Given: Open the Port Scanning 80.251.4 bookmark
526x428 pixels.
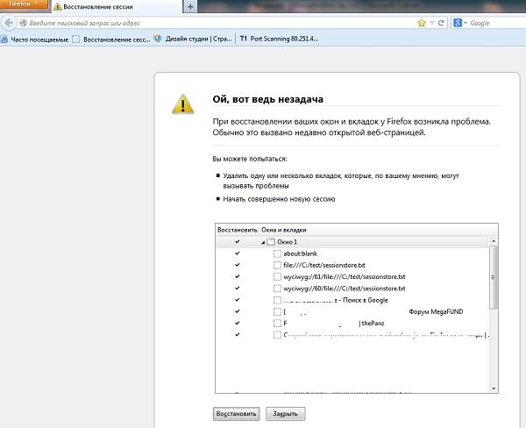Looking at the screenshot, I should click(x=279, y=39).
